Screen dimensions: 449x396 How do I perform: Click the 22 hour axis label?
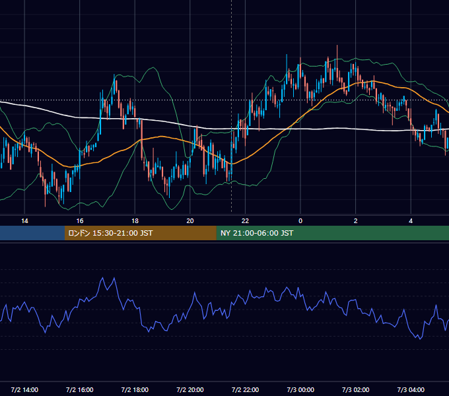point(245,221)
